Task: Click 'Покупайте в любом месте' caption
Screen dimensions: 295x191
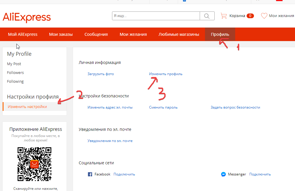Action: click(x=35, y=138)
